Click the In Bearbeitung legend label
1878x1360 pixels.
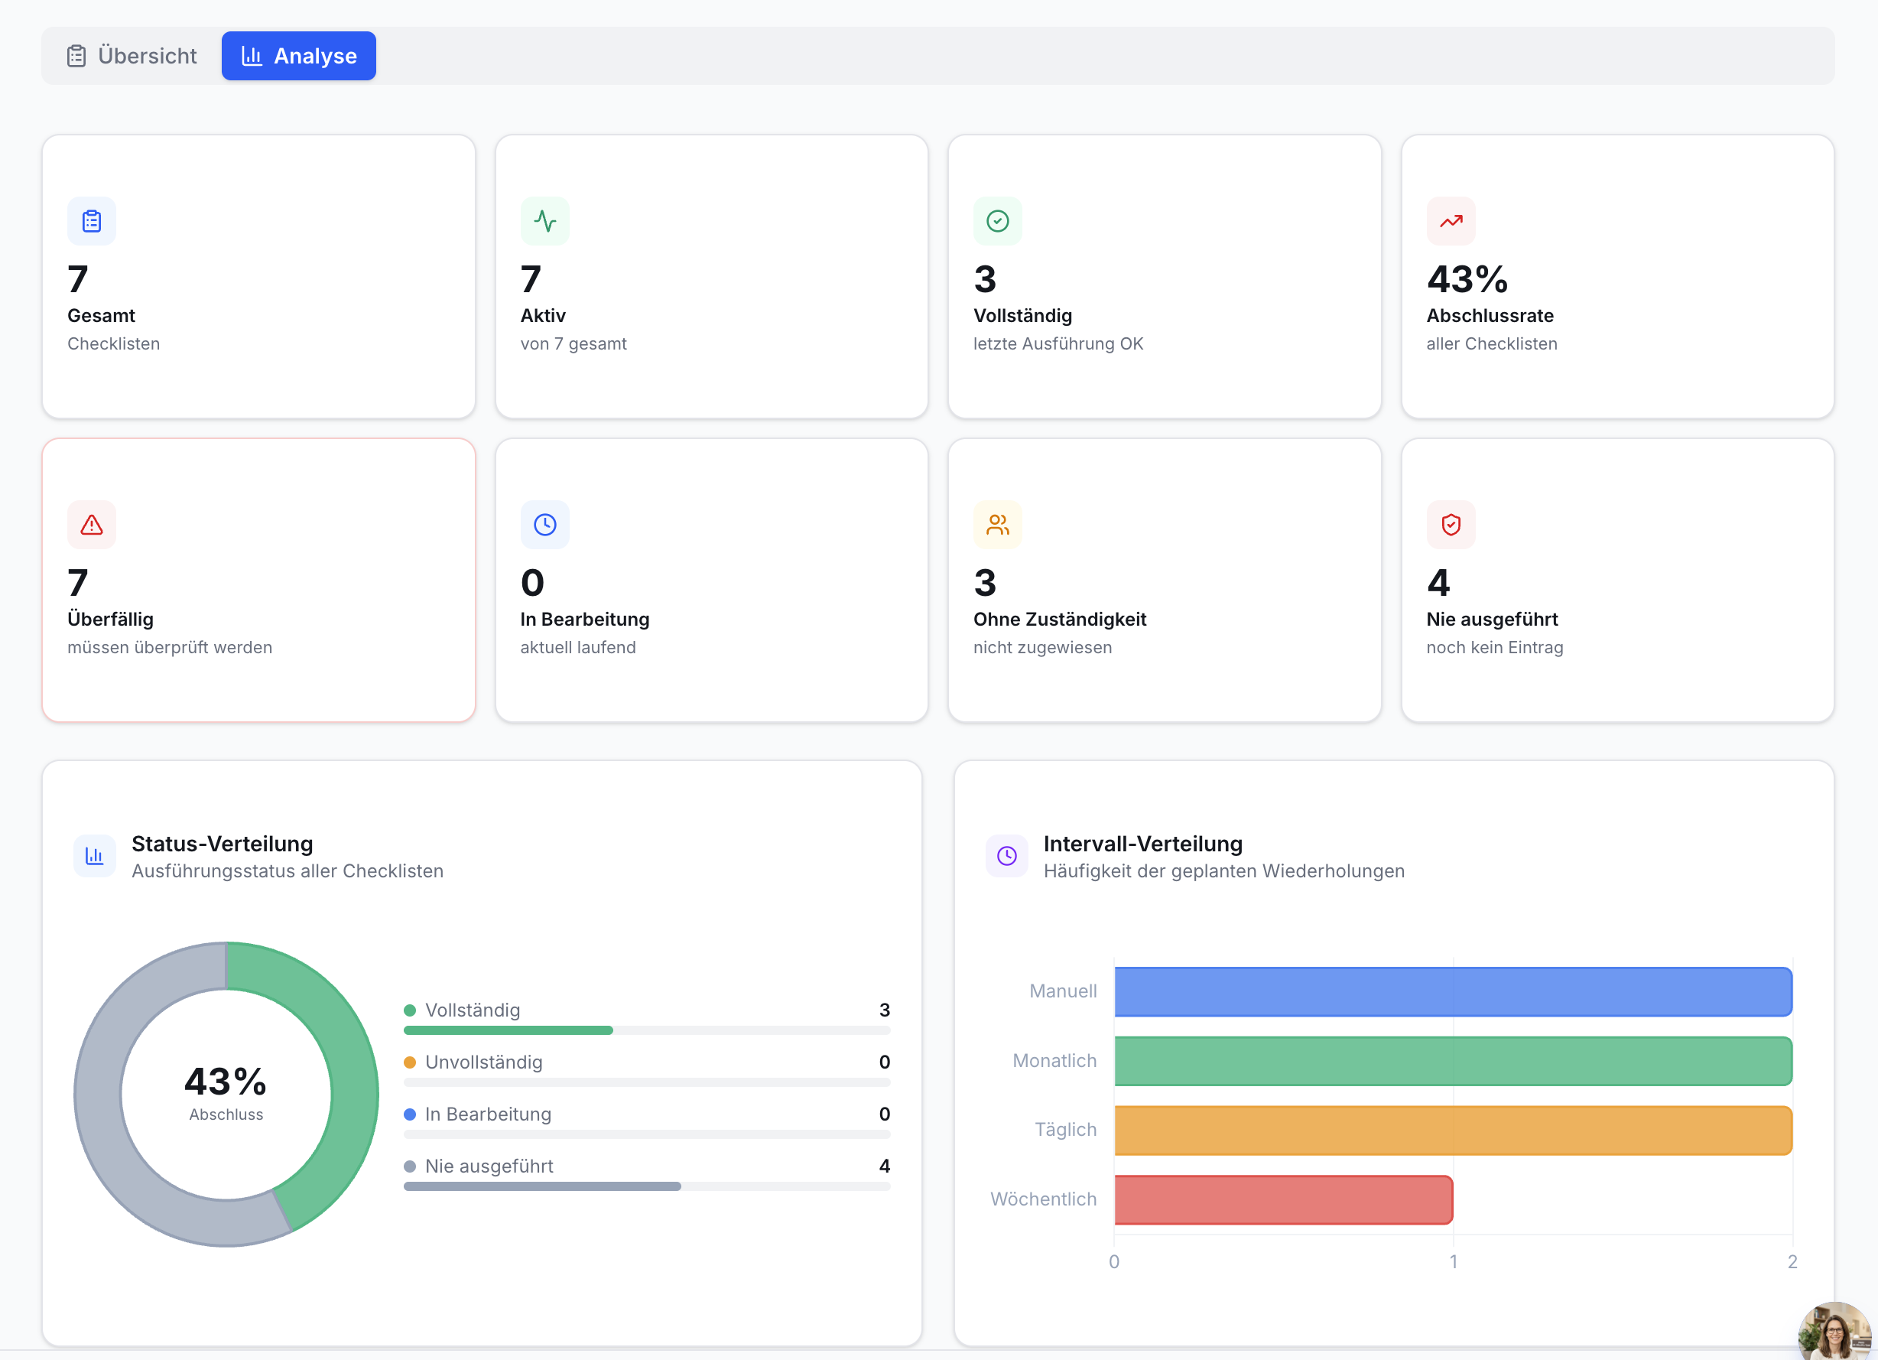488,1114
